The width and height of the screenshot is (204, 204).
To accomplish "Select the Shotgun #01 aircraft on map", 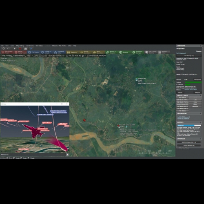I will click(x=137, y=80).
